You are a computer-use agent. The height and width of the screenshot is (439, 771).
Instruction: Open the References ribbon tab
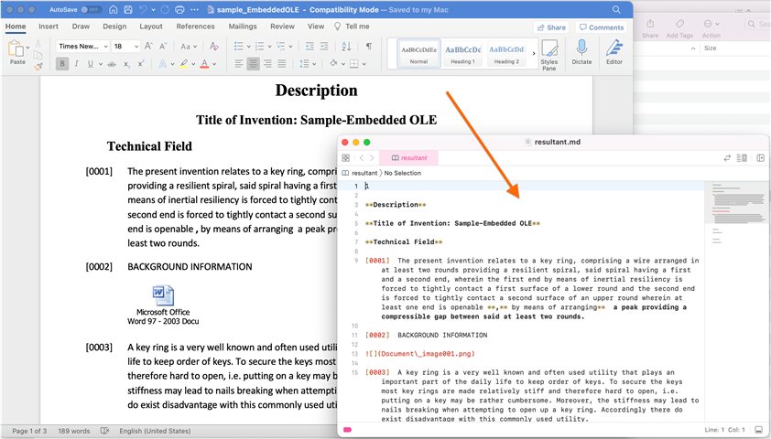(195, 27)
